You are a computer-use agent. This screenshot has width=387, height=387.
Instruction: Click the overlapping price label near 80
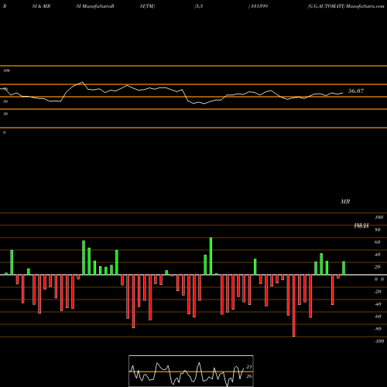click(x=361, y=226)
